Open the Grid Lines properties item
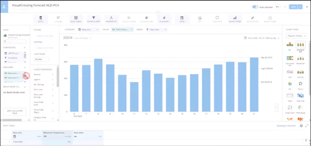This screenshot has height=146, width=311. 44,90
